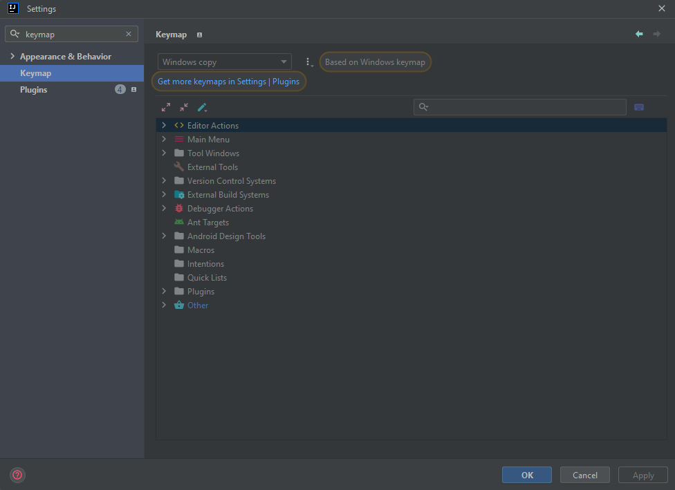Select Plugins in settings sidebar
The width and height of the screenshot is (675, 490).
pyautogui.click(x=72, y=89)
